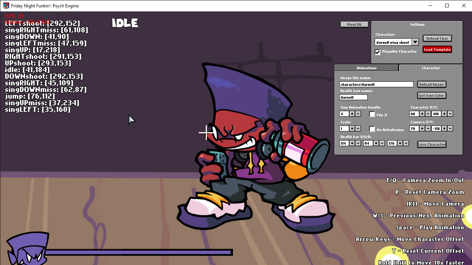Select the Character tab
The image size is (472, 265).
click(431, 68)
